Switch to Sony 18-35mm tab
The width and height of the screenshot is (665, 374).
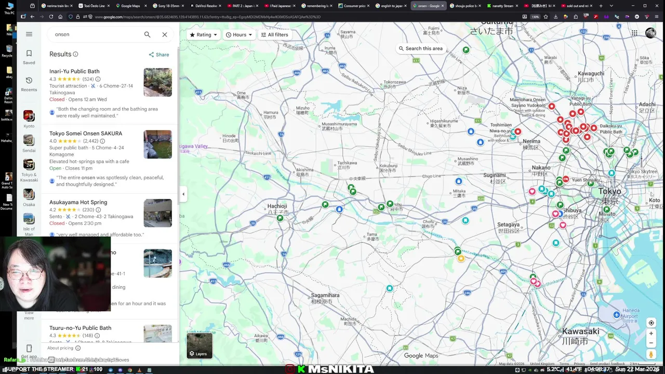(168, 6)
